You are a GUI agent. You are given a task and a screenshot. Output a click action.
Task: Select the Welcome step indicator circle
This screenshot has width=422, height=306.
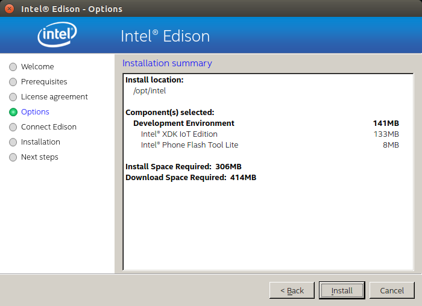[x=13, y=67]
